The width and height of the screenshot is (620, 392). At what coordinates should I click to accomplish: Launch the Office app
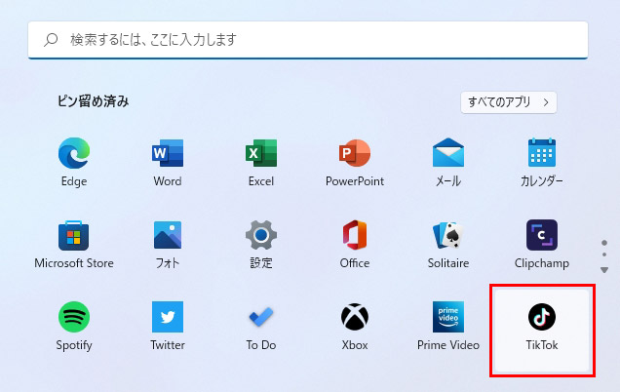355,236
